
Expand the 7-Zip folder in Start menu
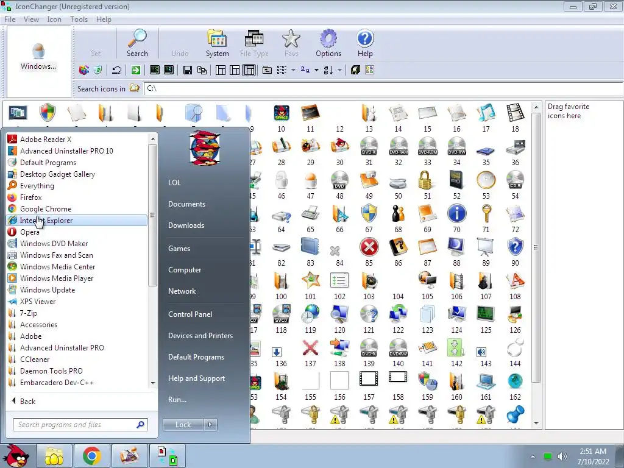point(28,313)
